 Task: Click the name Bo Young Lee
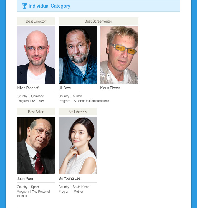pyautogui.click(x=70, y=179)
